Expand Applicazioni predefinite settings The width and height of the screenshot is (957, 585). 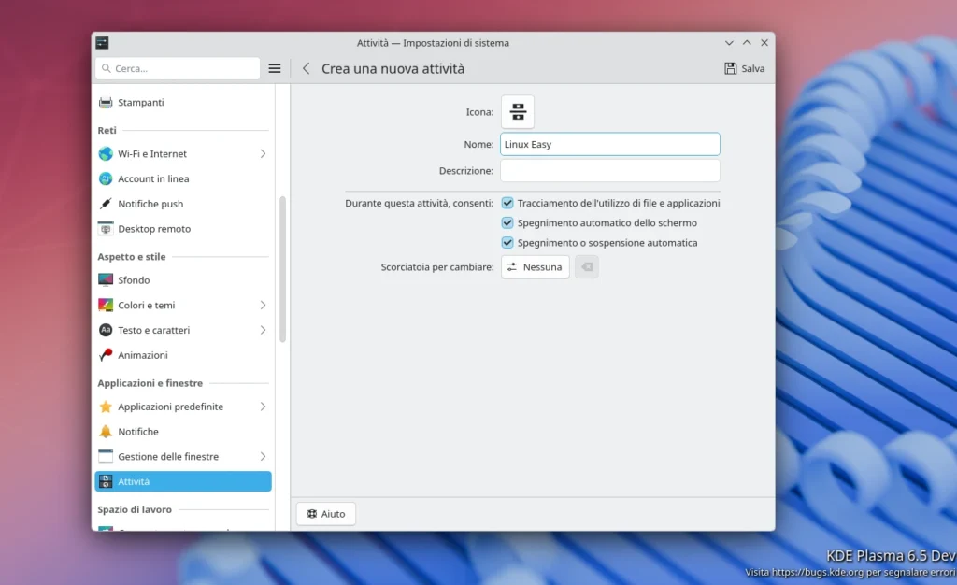pos(264,407)
